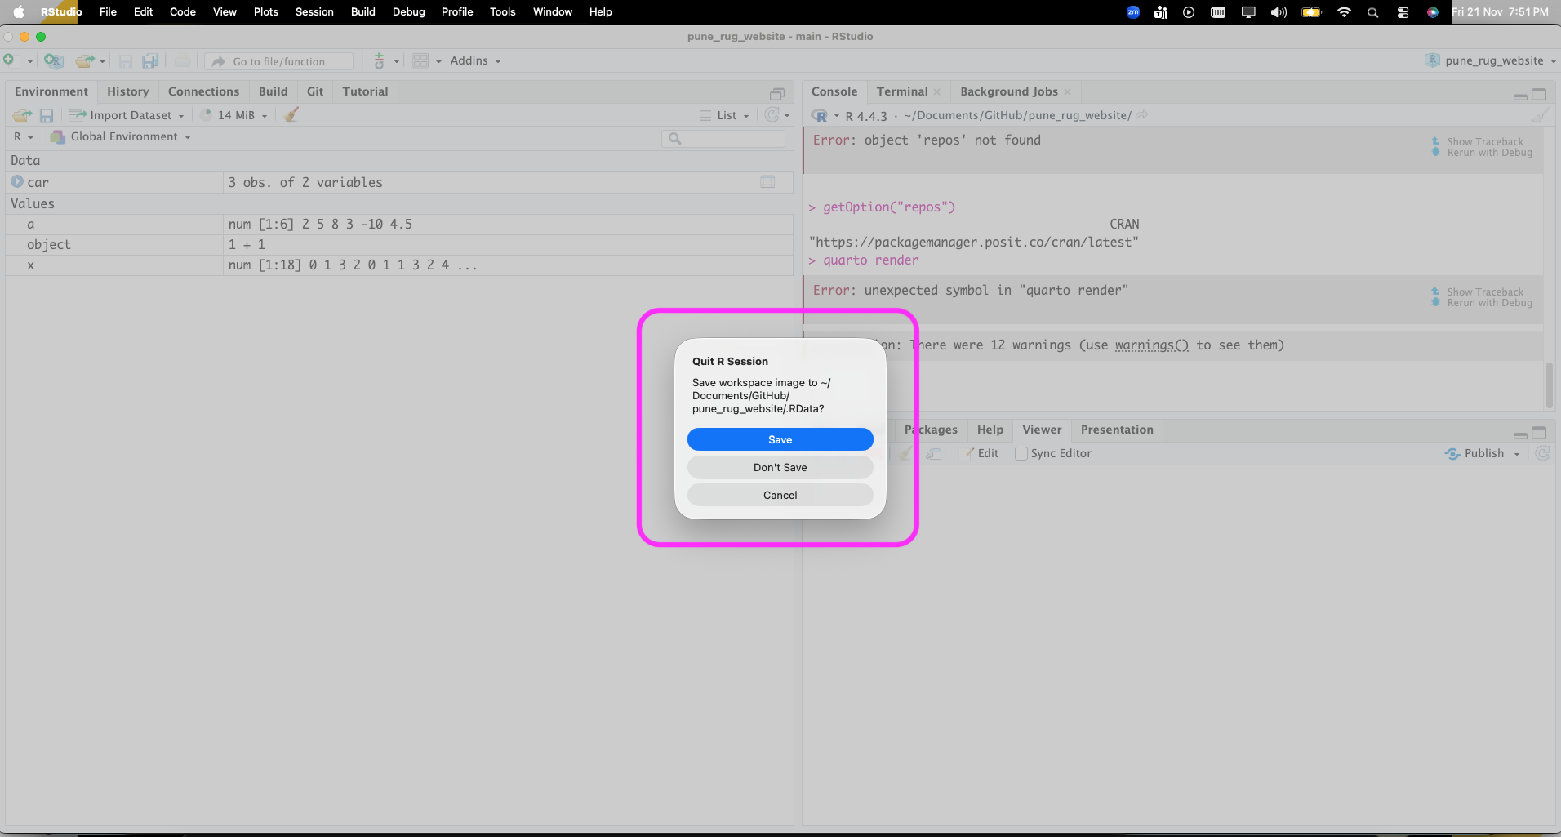Expand the List view dropdown in Environment
This screenshot has height=837, width=1561.
click(x=726, y=115)
